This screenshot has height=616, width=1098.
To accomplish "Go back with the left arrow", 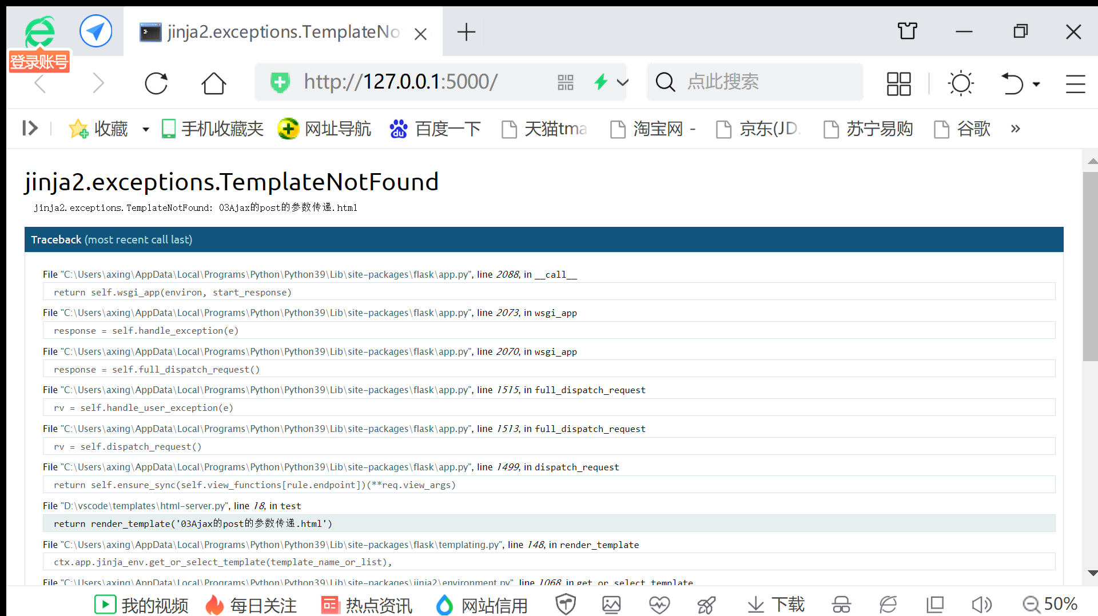I will point(40,83).
